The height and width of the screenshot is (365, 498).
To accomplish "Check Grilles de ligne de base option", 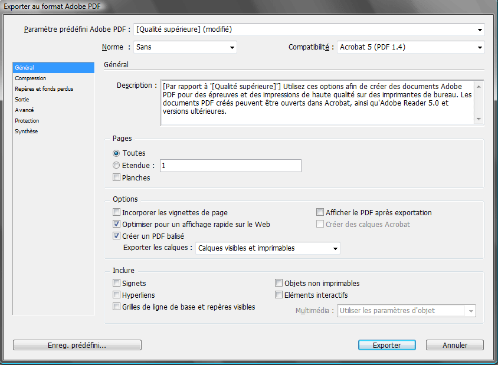I will point(117,307).
